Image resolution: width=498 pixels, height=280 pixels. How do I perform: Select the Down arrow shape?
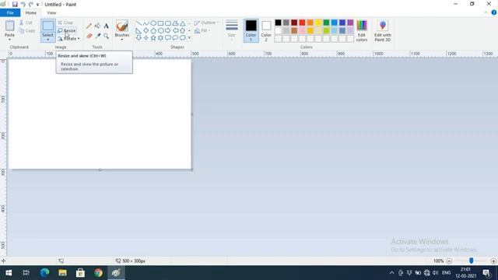click(x=139, y=38)
